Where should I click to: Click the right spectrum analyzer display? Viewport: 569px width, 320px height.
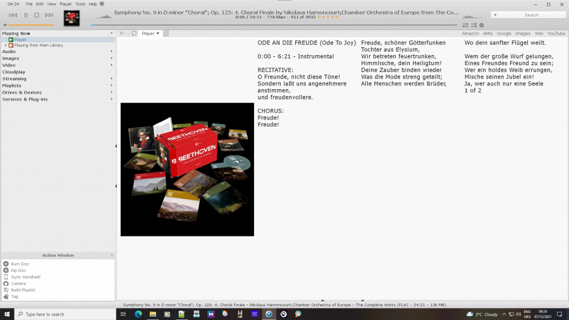[x=473, y=16]
